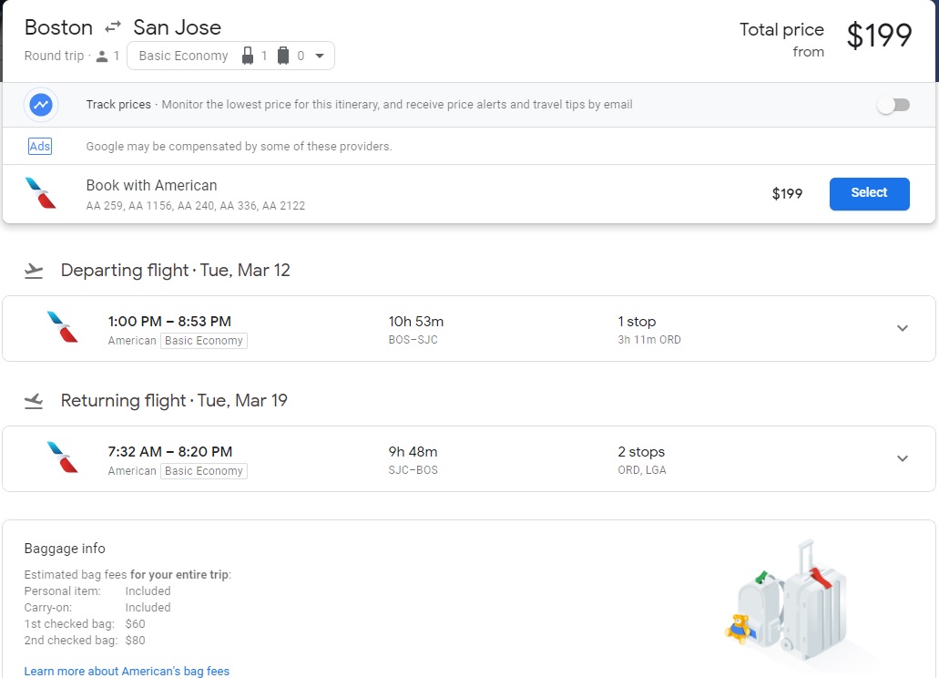Open Learn more about American's bag fees
This screenshot has width=939, height=678.
(127, 671)
